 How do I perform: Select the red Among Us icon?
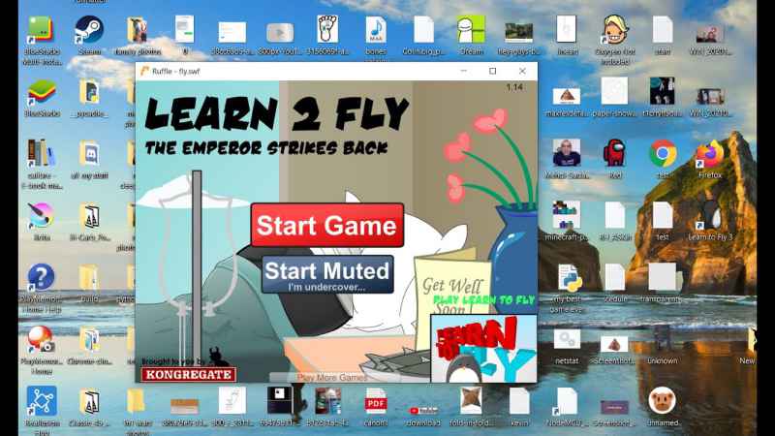[615, 155]
